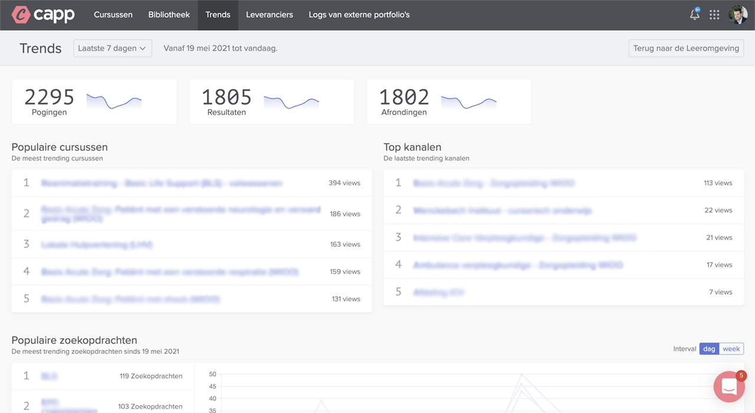Click the Capp logo
This screenshot has height=413, width=755.
42,15
